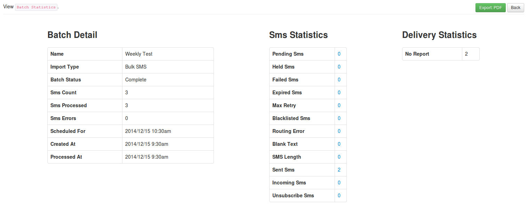This screenshot has width=528, height=206.
Task: Click the Unsubscribe Sms count link
Action: pos(339,196)
